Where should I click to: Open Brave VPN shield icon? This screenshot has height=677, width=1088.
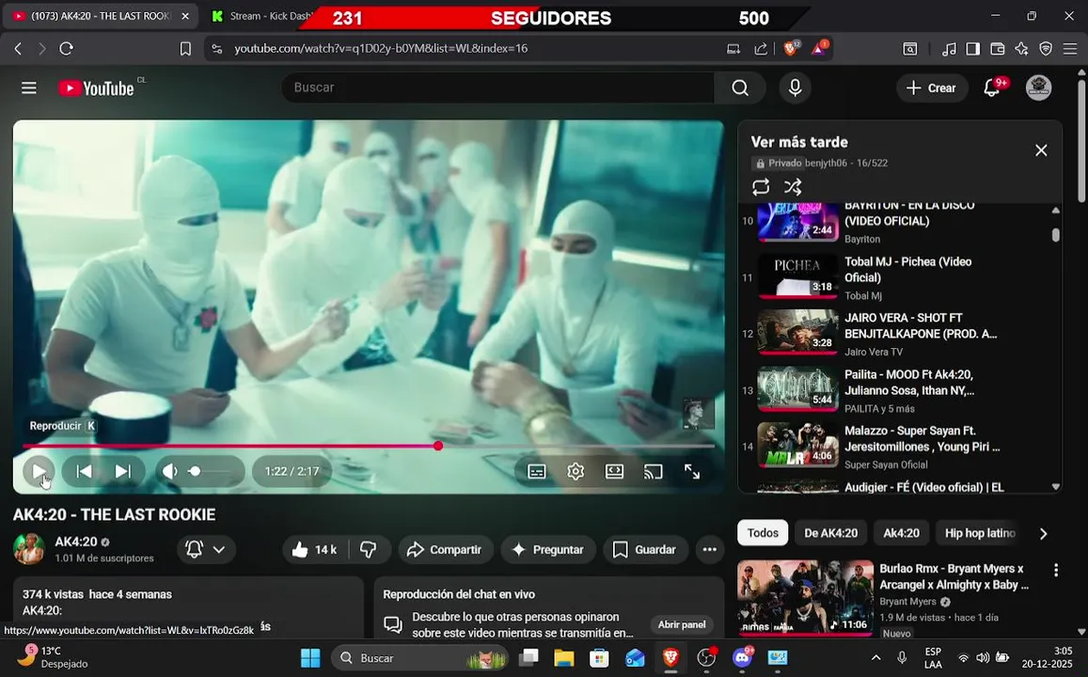[x=1046, y=49]
